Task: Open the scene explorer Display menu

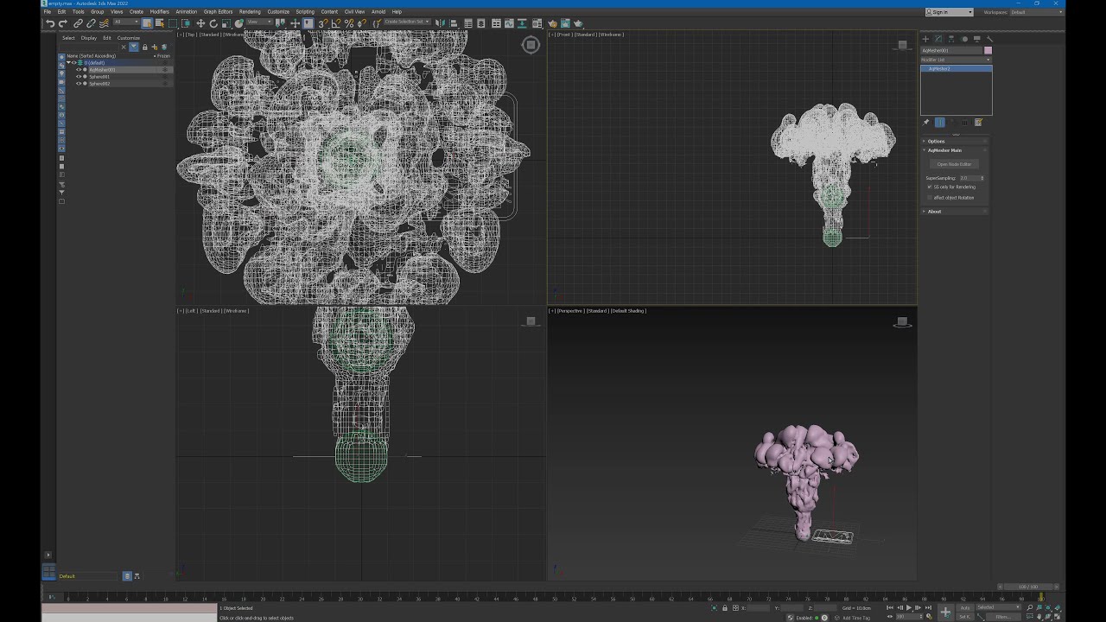Action: (89, 38)
